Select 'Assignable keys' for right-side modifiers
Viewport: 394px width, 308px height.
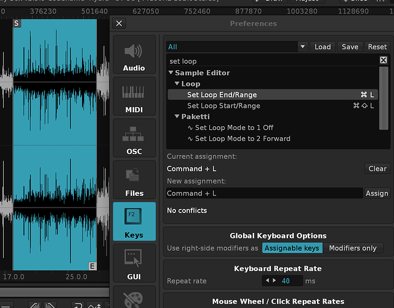pos(292,248)
